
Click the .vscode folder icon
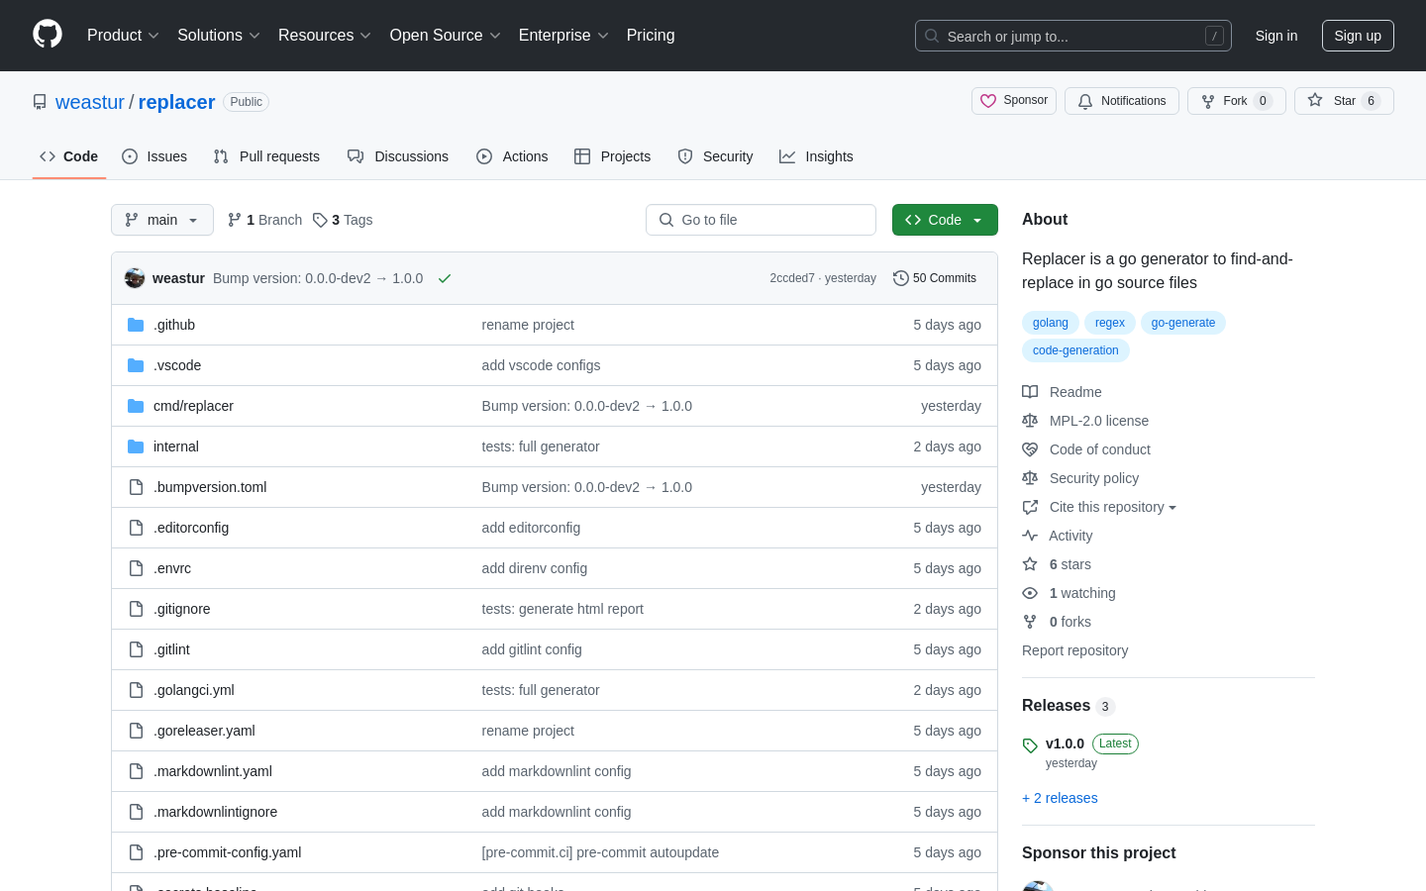[136, 365]
